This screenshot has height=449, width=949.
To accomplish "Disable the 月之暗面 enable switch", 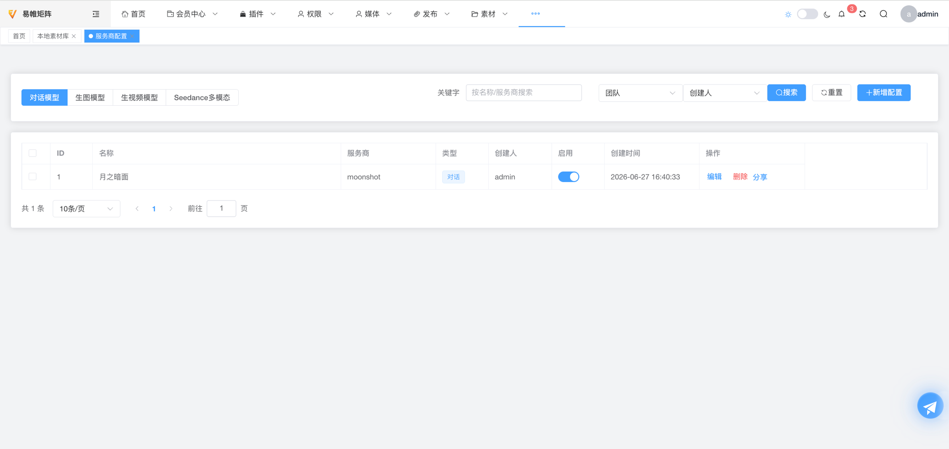I will point(568,177).
